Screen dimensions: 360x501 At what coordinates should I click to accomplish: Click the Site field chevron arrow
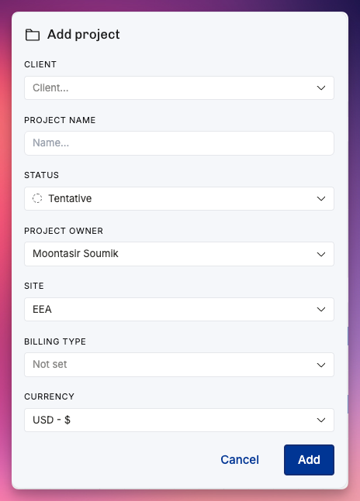[321, 309]
